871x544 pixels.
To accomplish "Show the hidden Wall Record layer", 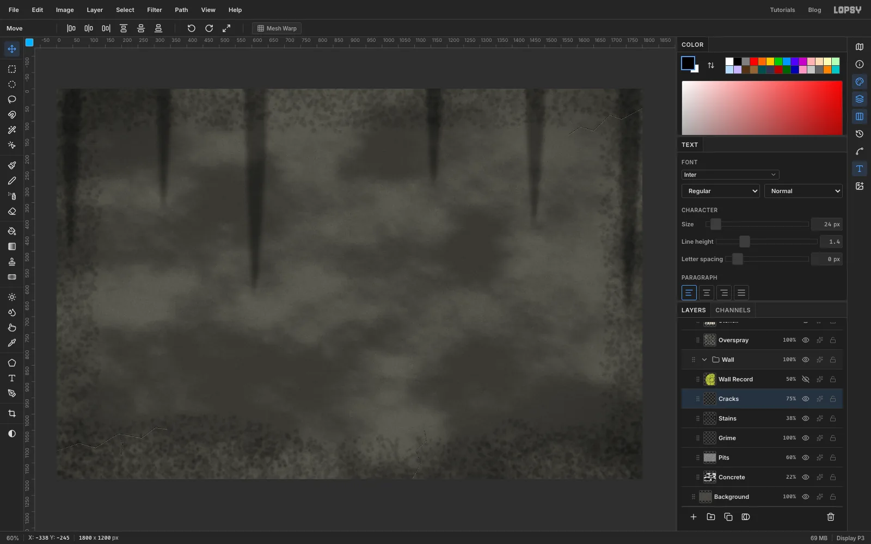I will [806, 379].
